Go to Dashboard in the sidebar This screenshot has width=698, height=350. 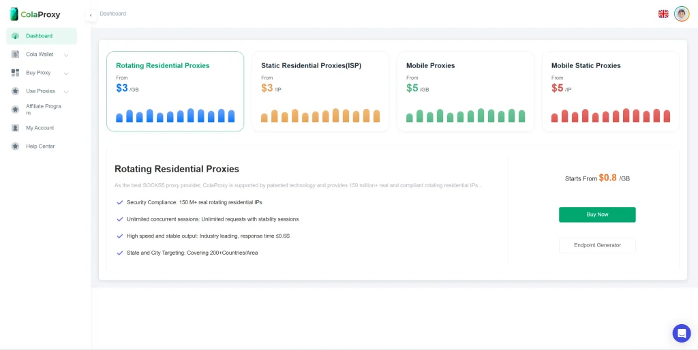42,36
